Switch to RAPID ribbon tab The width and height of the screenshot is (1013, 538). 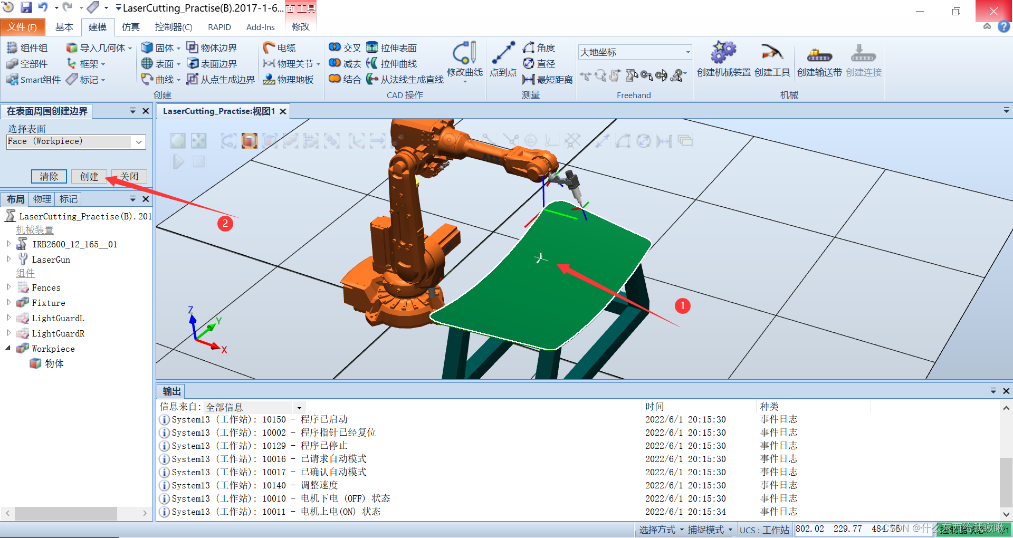coord(219,27)
